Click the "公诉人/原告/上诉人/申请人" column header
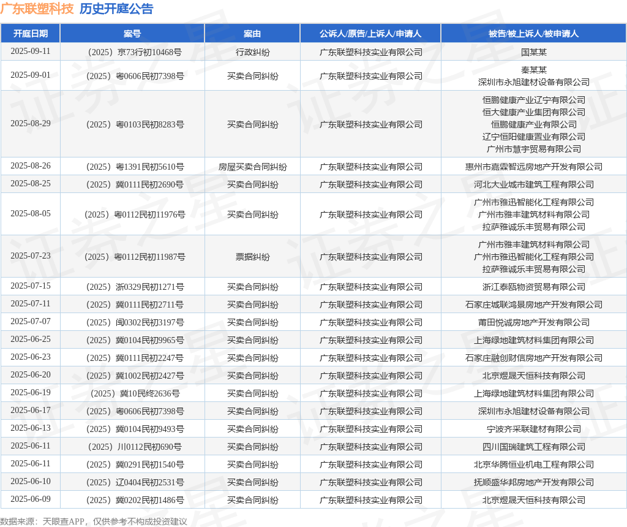This screenshot has width=627, height=527. point(370,34)
